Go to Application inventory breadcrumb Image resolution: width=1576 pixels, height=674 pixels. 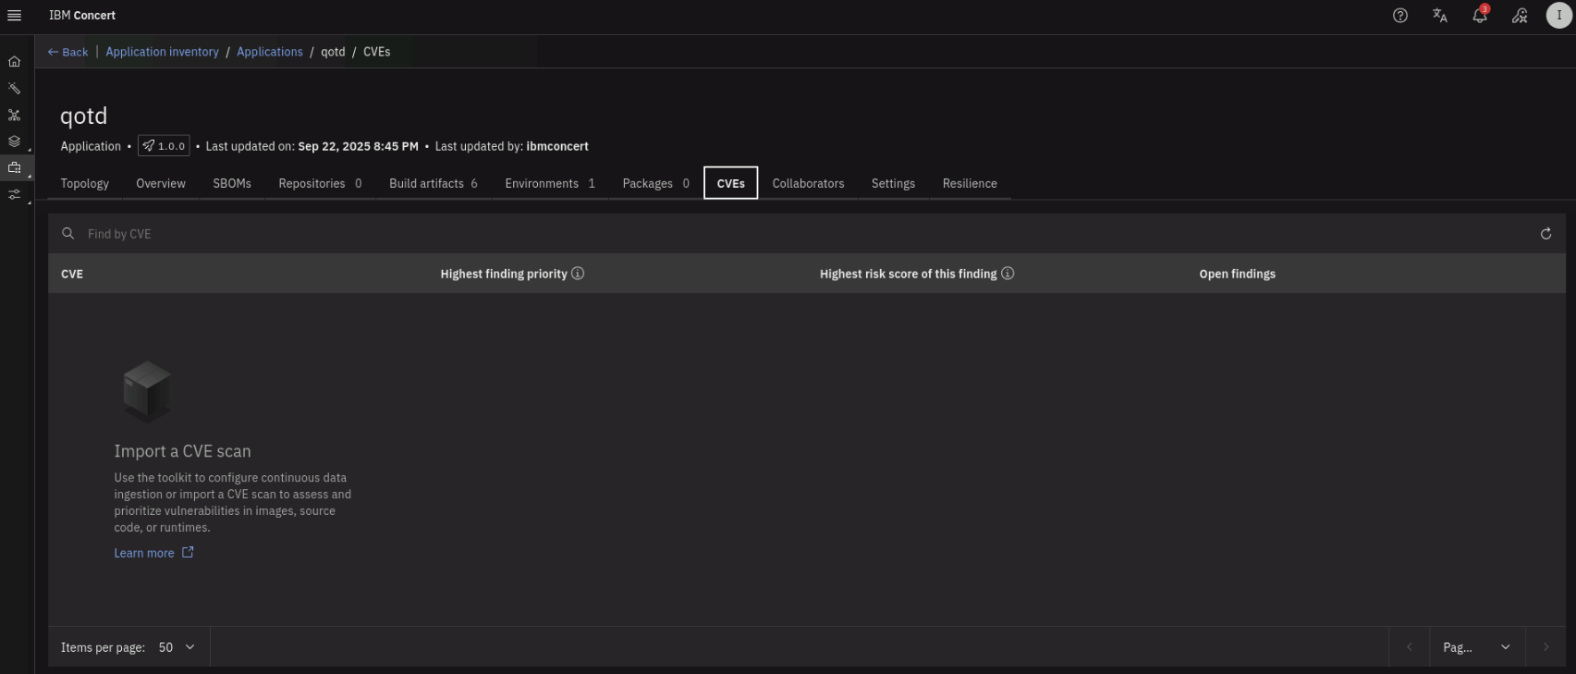(x=162, y=52)
